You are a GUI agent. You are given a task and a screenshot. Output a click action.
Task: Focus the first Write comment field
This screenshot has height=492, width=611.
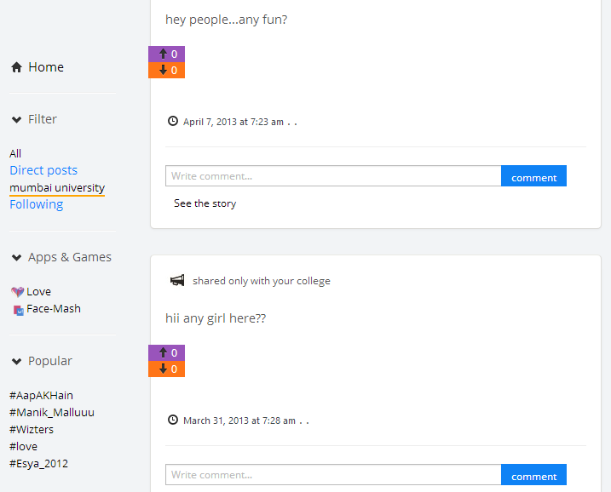click(333, 176)
